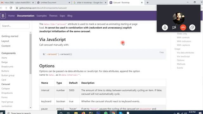The height and width of the screenshot is (114, 203).
Task: Jump to Events in page contents
Action: click(180, 68)
